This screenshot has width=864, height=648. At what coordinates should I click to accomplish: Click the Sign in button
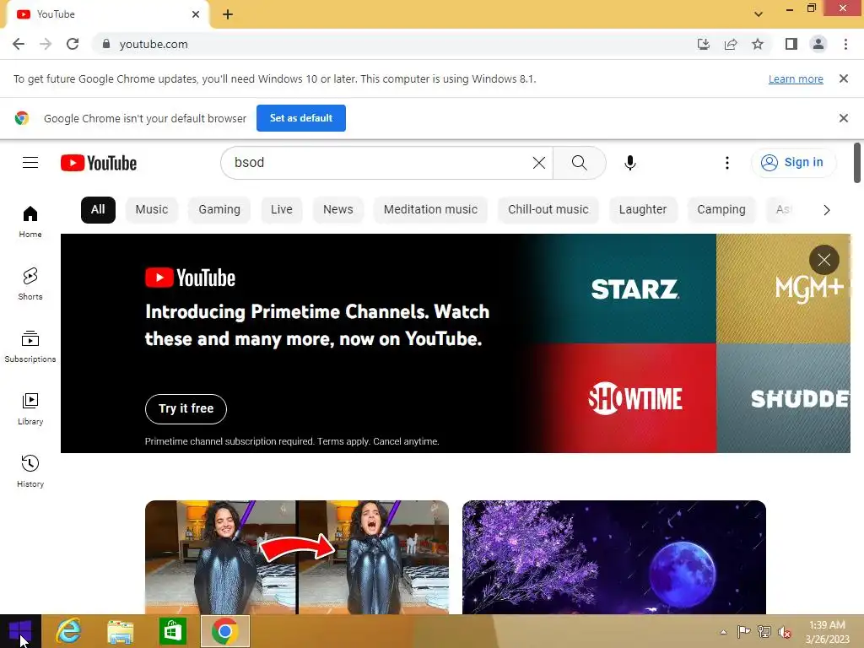coord(793,163)
